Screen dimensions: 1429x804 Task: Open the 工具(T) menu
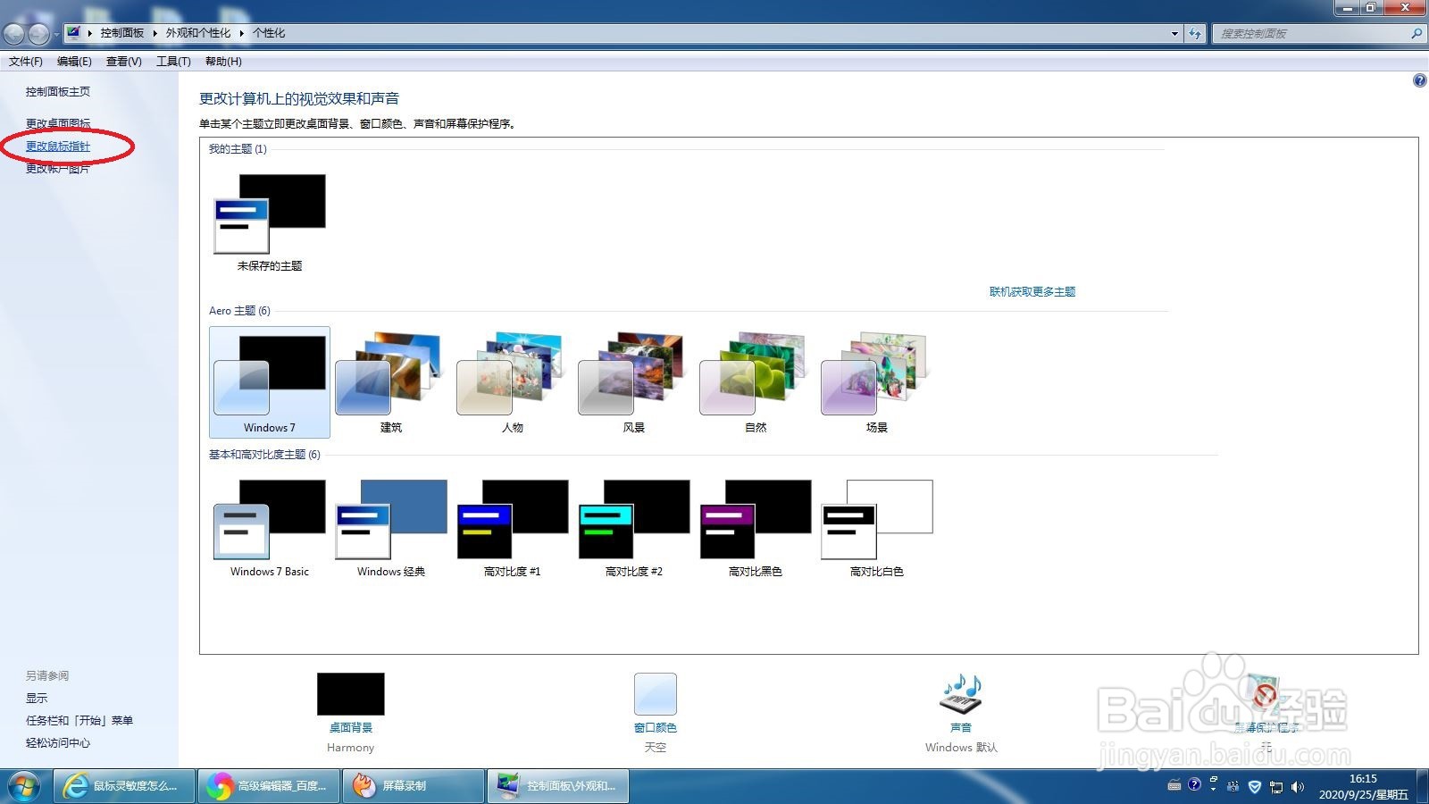[x=173, y=62]
